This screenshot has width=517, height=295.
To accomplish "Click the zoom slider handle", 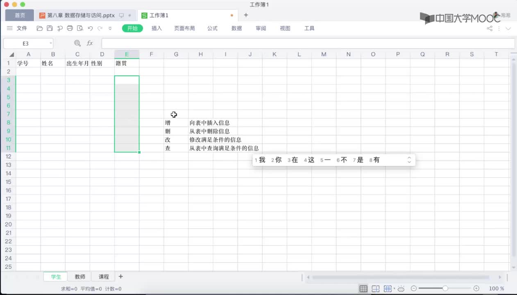I will pyautogui.click(x=445, y=288).
